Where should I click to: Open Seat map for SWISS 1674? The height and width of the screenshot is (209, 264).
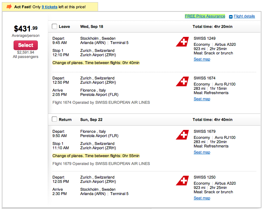pyautogui.click(x=202, y=99)
